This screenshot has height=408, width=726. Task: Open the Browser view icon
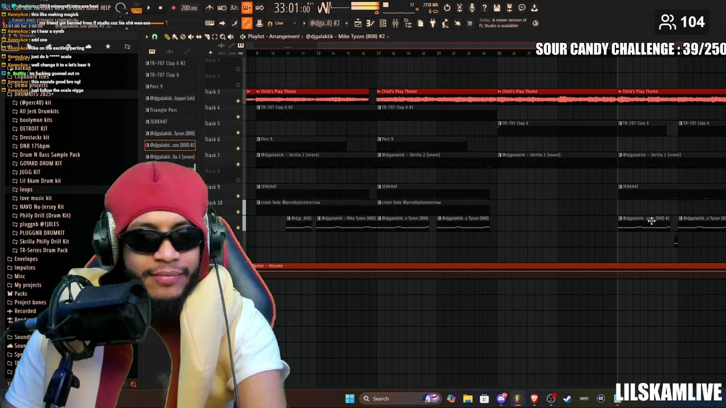pos(408,23)
